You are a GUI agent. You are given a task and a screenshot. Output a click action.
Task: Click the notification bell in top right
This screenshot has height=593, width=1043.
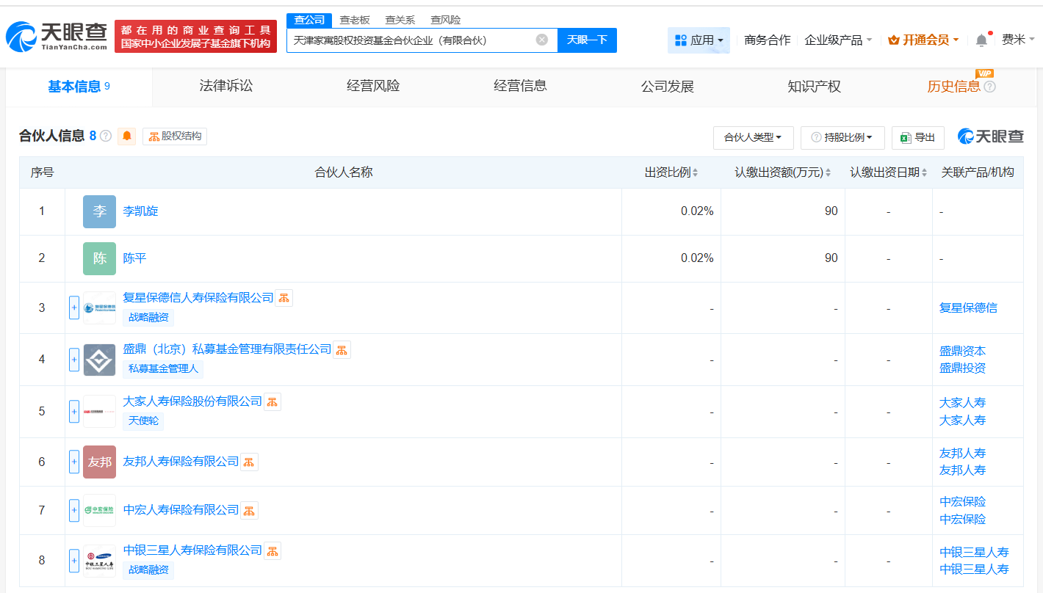point(980,40)
